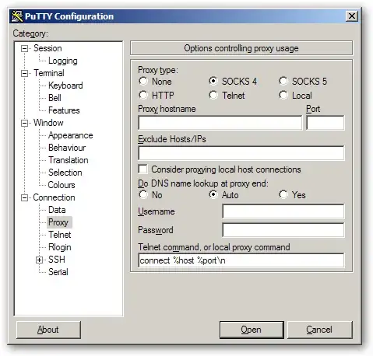Open the SSH category
This screenshot has width=373, height=356.
(57, 260)
